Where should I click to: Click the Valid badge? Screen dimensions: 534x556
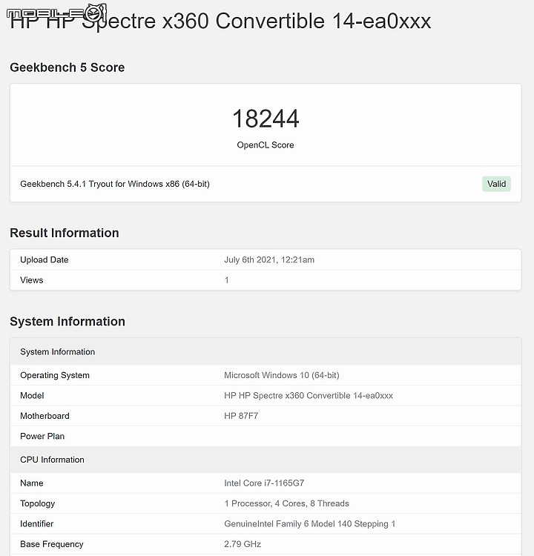tap(496, 184)
